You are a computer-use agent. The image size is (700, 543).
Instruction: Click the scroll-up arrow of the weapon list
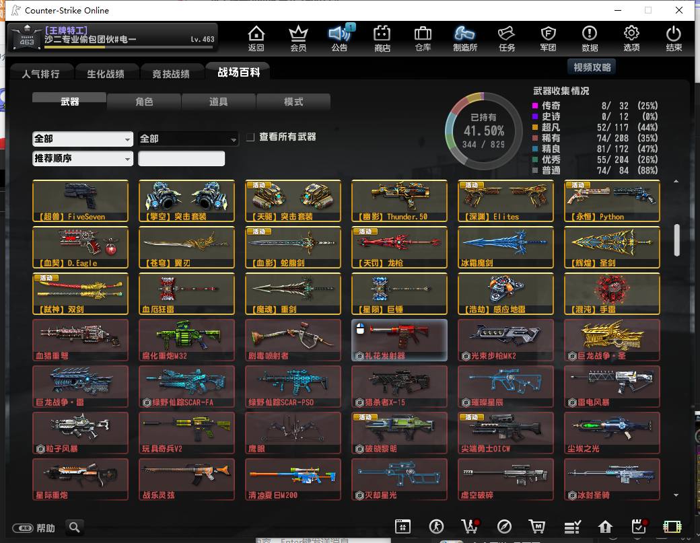coord(676,181)
